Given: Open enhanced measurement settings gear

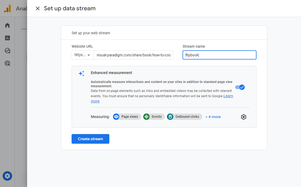Looking at the screenshot, I should click(244, 117).
